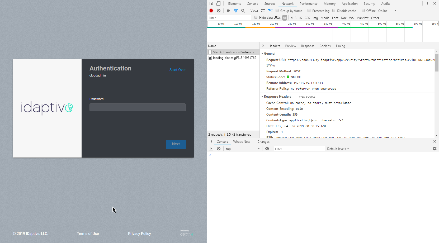
Task: Select the StartAuthentication request row
Action: point(233,52)
